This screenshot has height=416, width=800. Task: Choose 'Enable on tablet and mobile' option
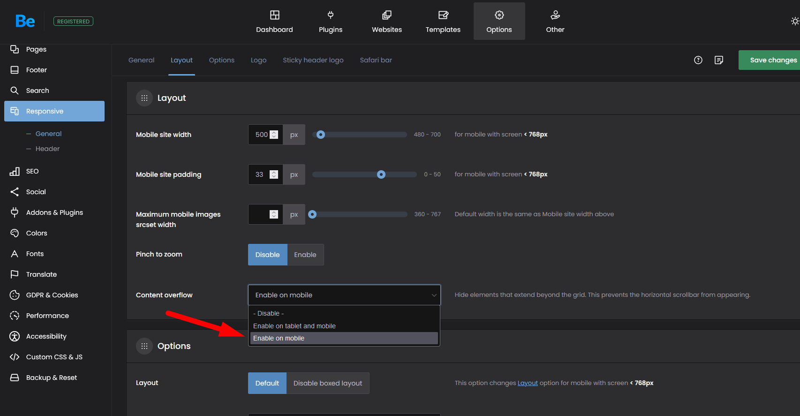[344, 326]
